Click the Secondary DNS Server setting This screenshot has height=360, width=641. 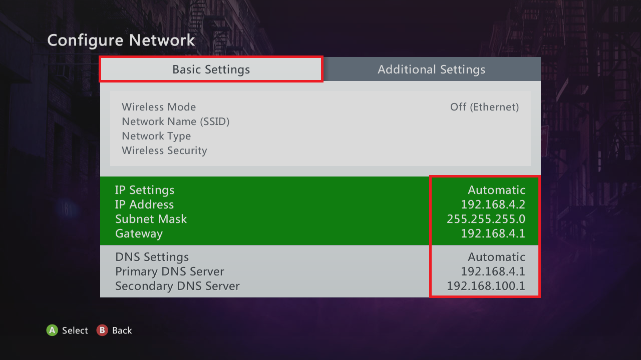[x=177, y=285]
